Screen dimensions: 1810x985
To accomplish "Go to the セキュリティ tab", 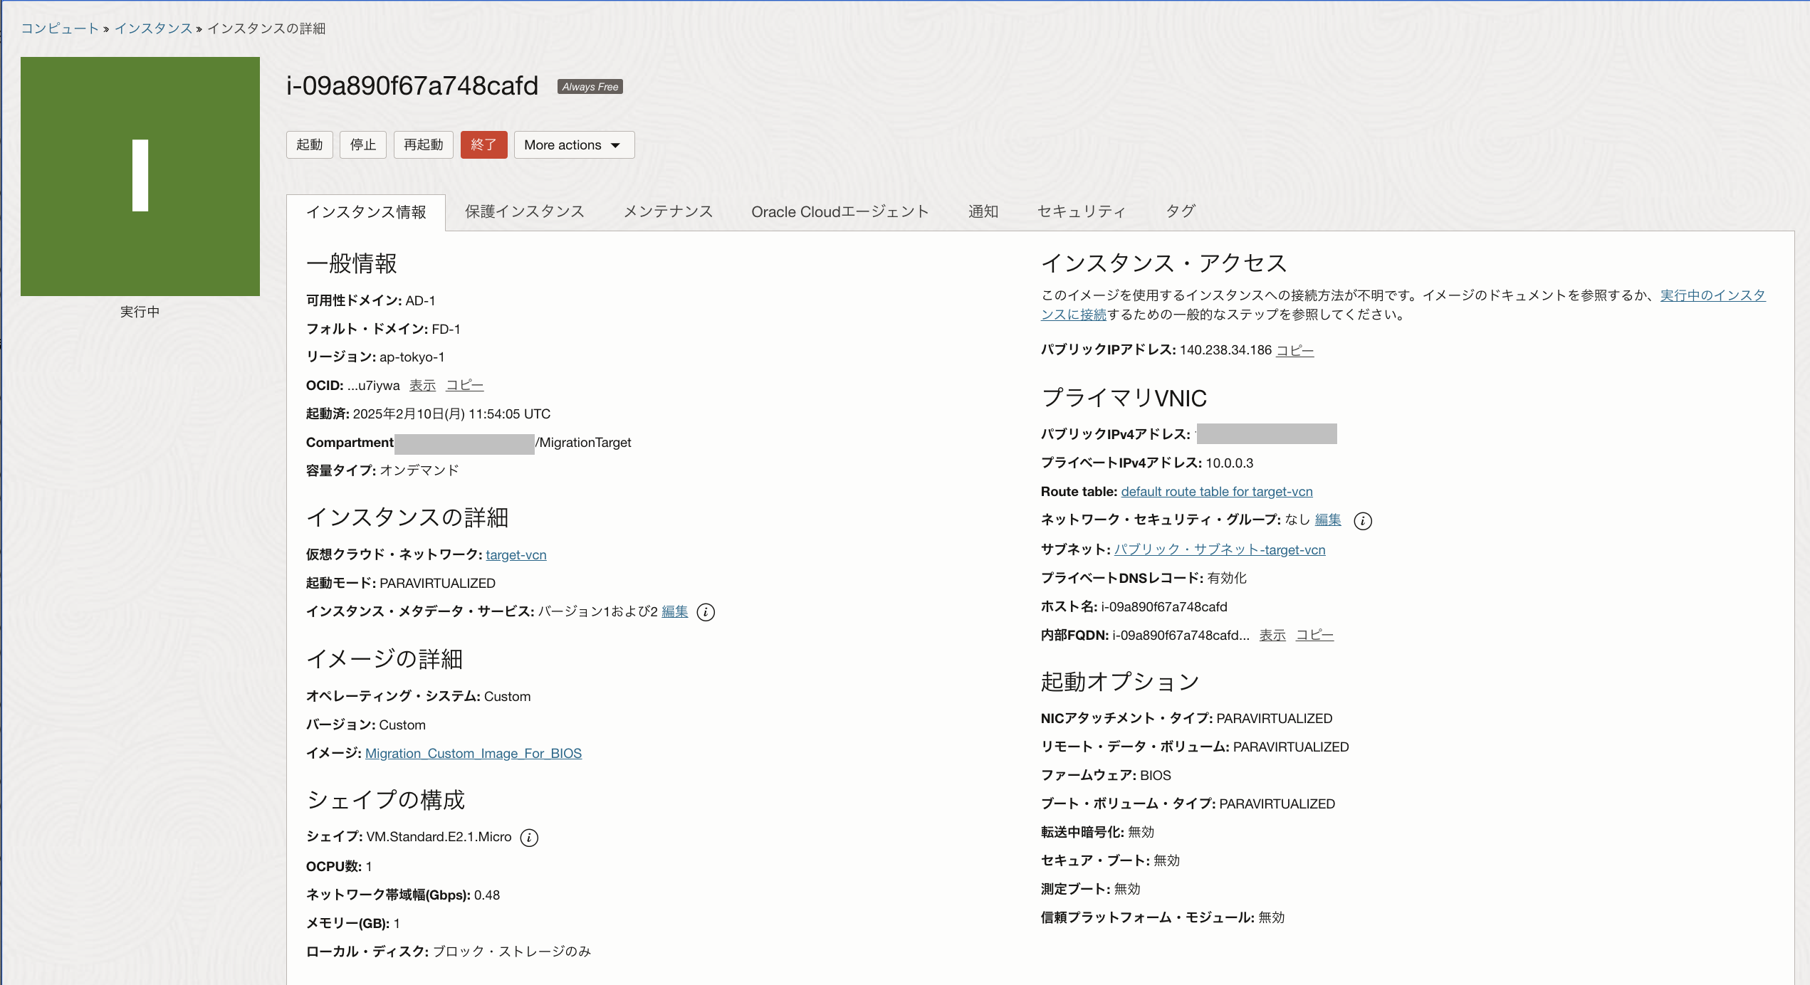I will point(1081,211).
